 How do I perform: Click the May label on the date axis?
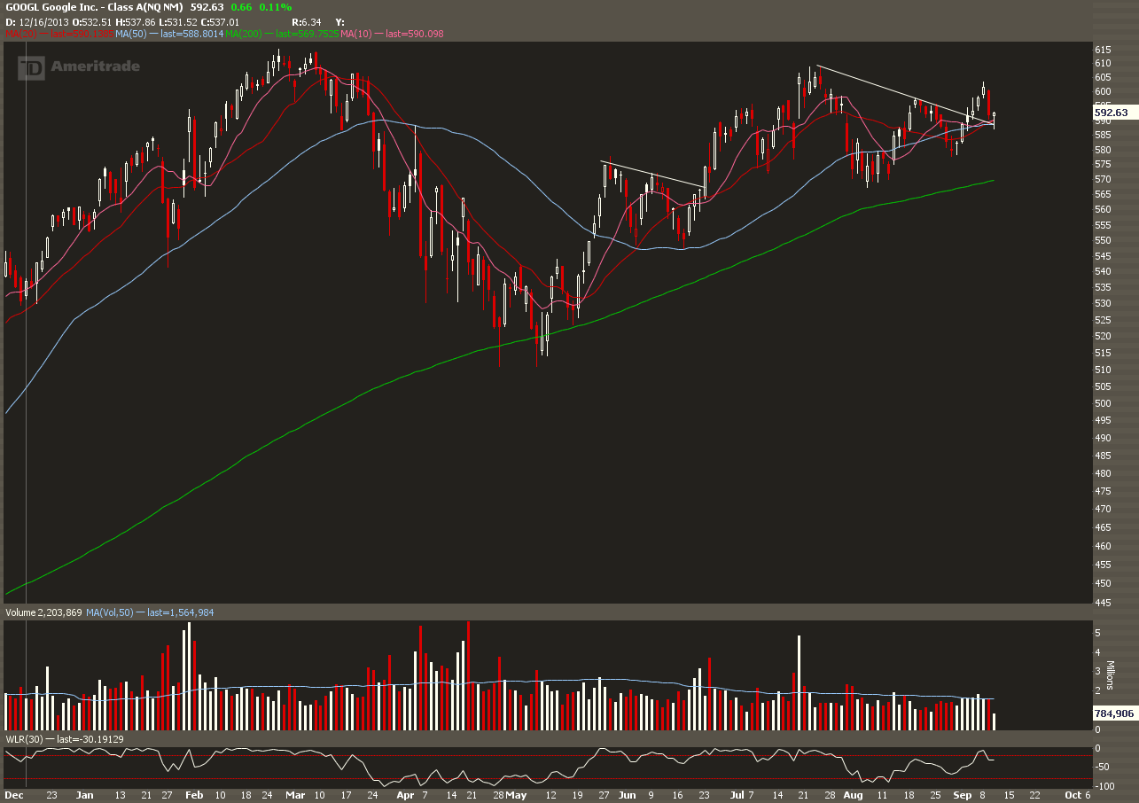516,795
